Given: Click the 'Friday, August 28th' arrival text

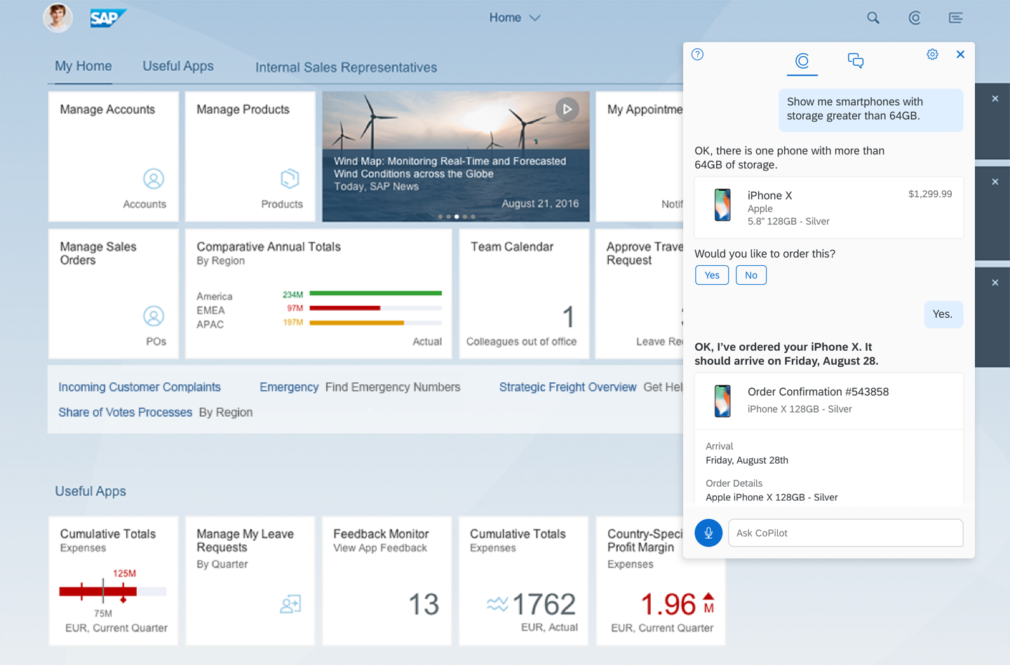Looking at the screenshot, I should point(747,460).
